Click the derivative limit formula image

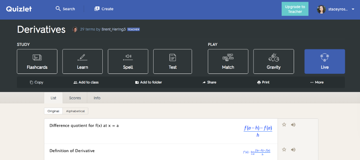[257, 152]
